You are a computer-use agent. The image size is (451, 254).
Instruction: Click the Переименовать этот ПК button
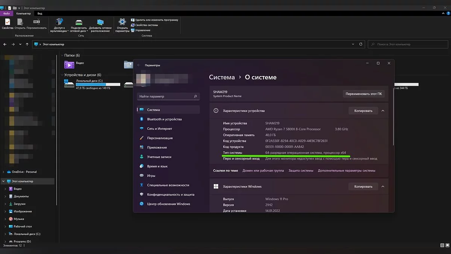(363, 94)
